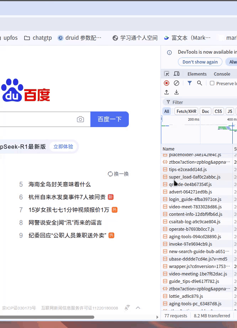The width and height of the screenshot is (237, 328).
Task: Open hot topic 15岁女孩七七1分钟视频报价1万
Action: tap(69, 210)
